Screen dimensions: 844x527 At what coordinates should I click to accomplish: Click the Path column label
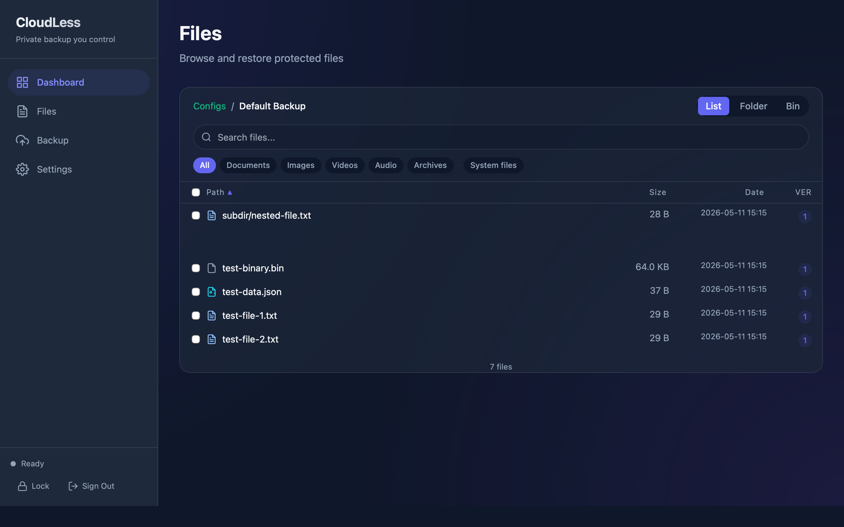coord(215,192)
